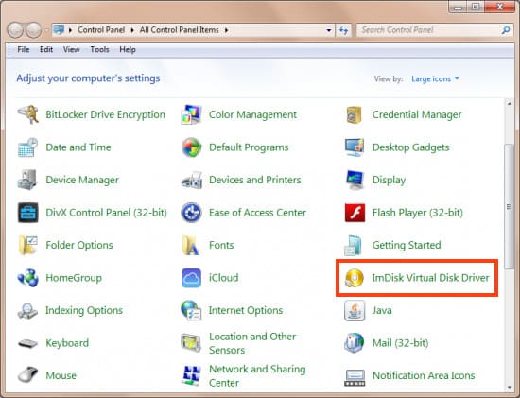Open the Help menu

128,49
